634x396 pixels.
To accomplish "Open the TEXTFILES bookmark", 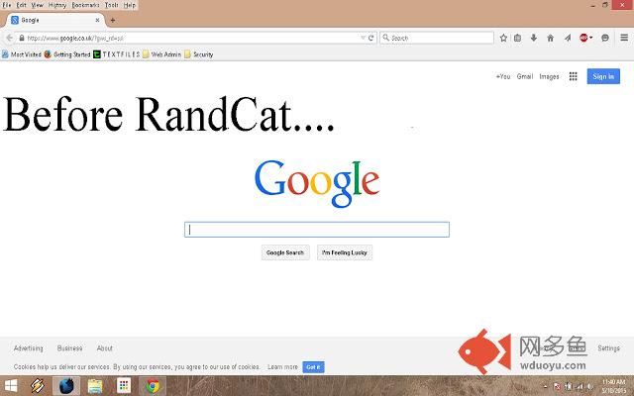I will tap(117, 54).
